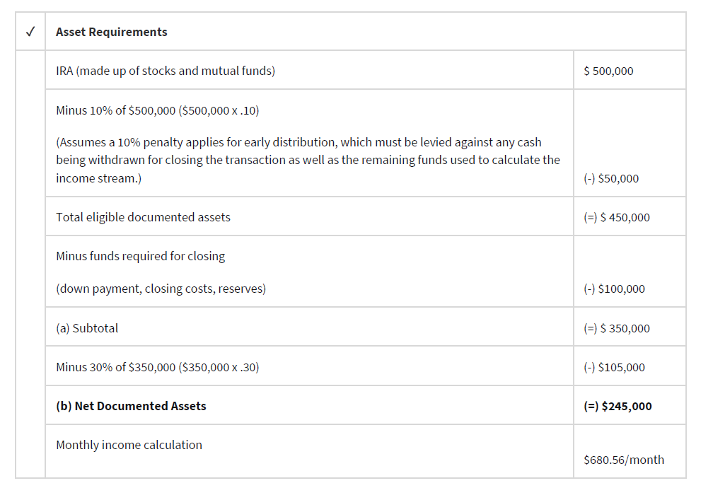Click the Monthly income calculation label
The width and height of the screenshot is (713, 500).
point(129,445)
